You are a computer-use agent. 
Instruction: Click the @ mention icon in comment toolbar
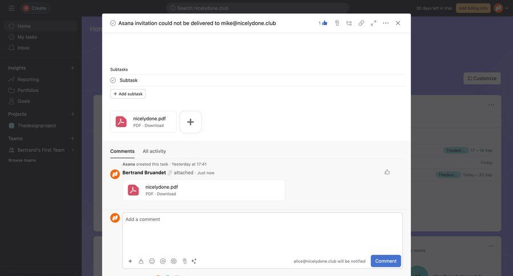tap(162, 261)
